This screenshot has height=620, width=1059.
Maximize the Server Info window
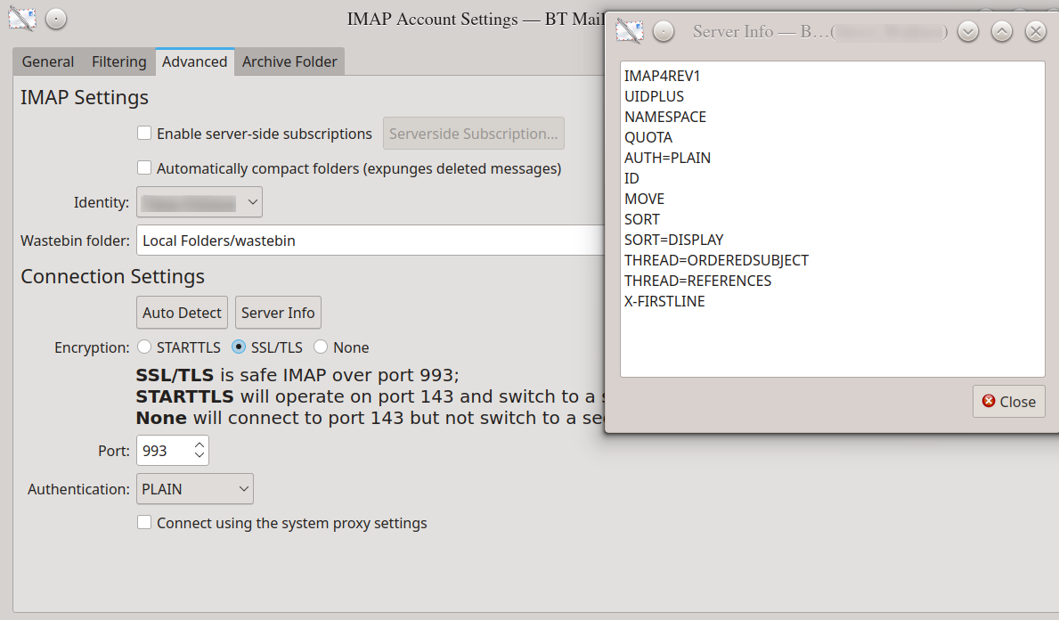tap(1002, 31)
